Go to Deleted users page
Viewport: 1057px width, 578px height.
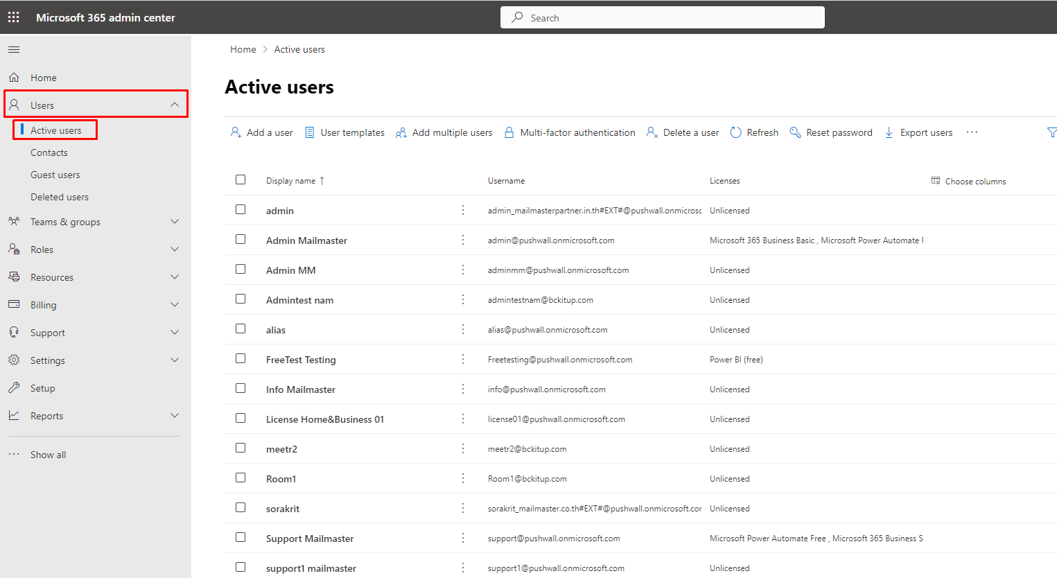pyautogui.click(x=59, y=197)
